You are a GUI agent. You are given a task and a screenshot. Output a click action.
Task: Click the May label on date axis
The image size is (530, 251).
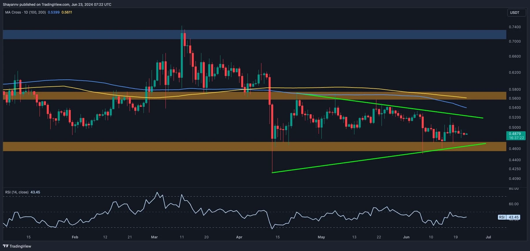(x=321, y=237)
